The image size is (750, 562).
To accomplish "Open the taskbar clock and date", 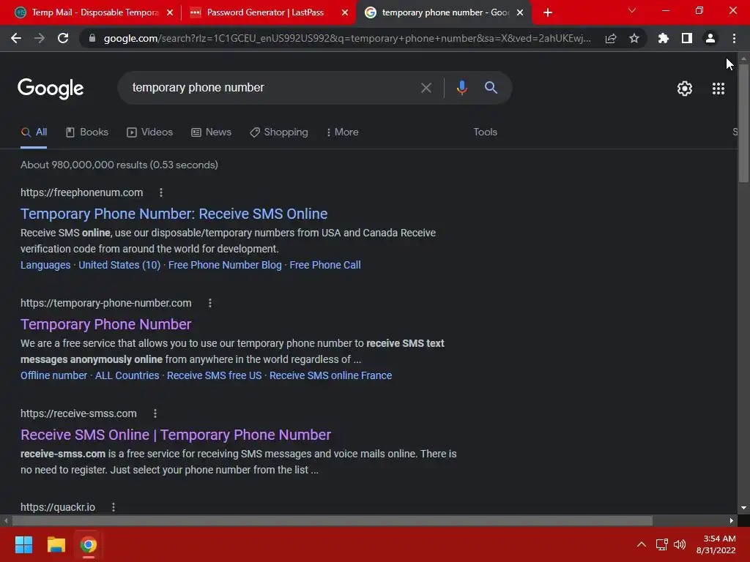I will 716,544.
